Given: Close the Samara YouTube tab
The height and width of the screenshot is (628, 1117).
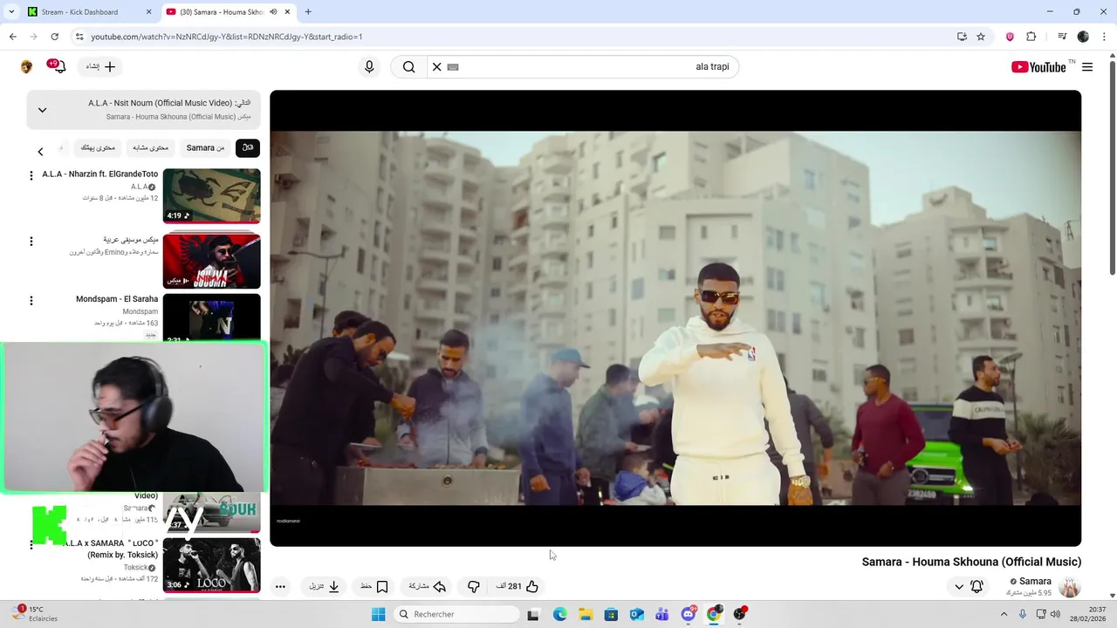Looking at the screenshot, I should coord(287,12).
